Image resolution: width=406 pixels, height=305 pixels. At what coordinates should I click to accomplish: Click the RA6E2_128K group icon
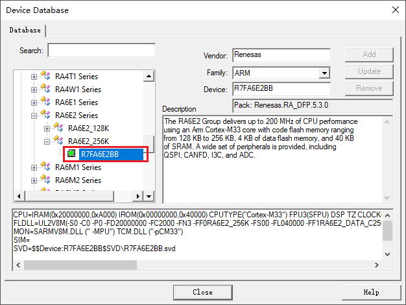(x=58, y=127)
